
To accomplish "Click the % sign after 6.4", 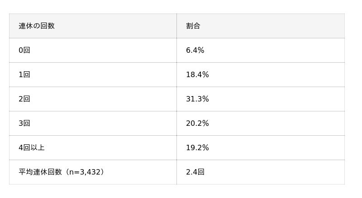I will tap(201, 50).
